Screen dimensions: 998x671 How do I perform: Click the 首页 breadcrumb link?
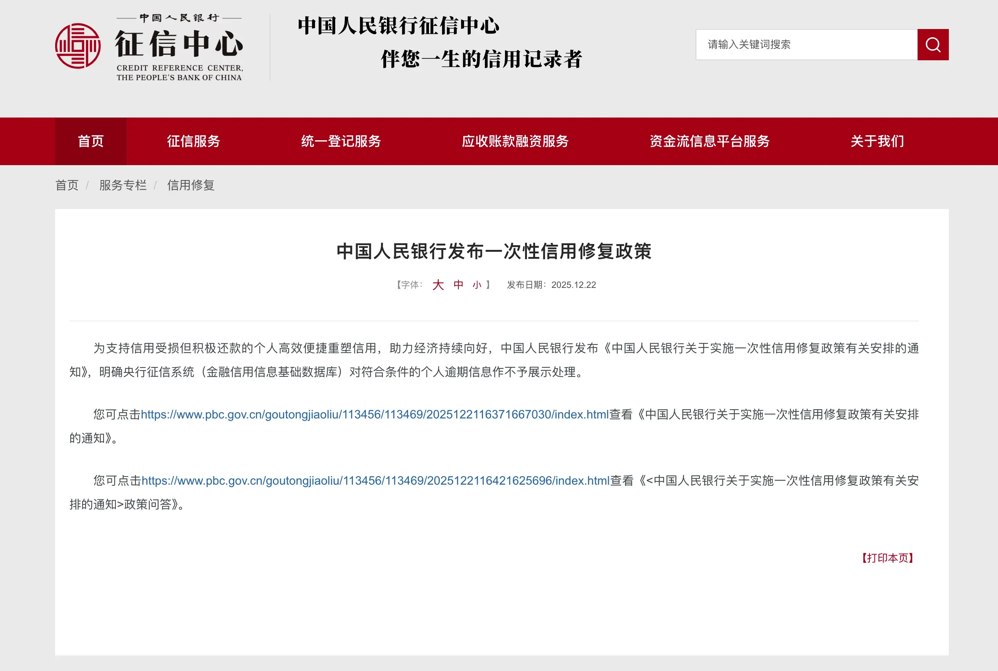[67, 185]
